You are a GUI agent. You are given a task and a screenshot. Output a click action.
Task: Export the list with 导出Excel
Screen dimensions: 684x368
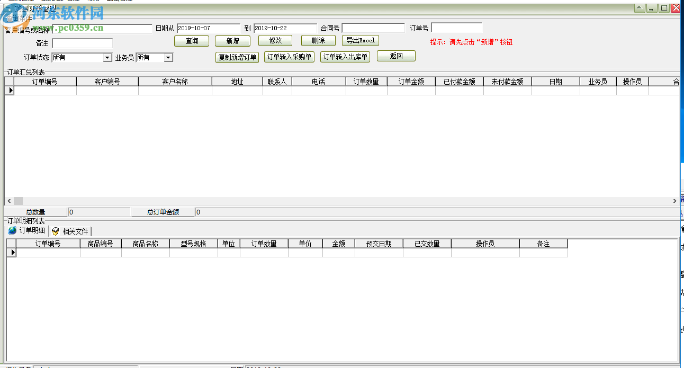pos(361,40)
